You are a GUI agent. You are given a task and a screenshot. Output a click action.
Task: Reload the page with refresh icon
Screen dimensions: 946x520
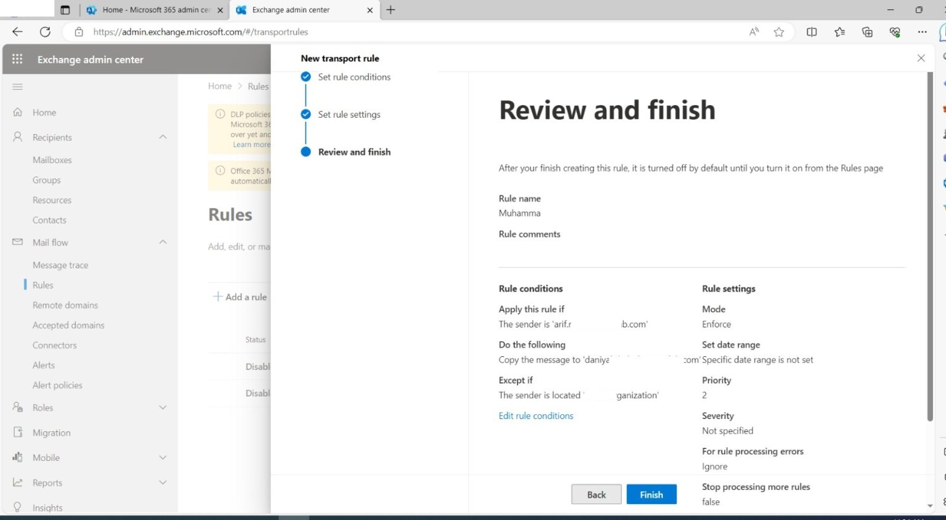[x=45, y=31]
